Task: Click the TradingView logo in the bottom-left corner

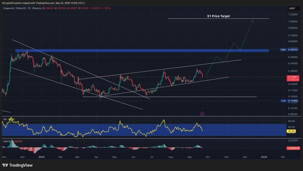Action: [x=17, y=166]
